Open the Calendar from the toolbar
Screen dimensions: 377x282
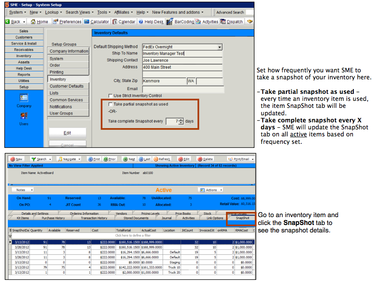(124, 21)
